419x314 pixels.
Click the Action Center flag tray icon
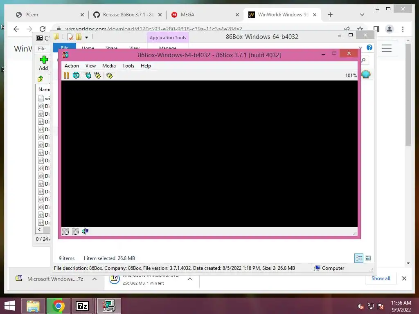tap(381, 306)
